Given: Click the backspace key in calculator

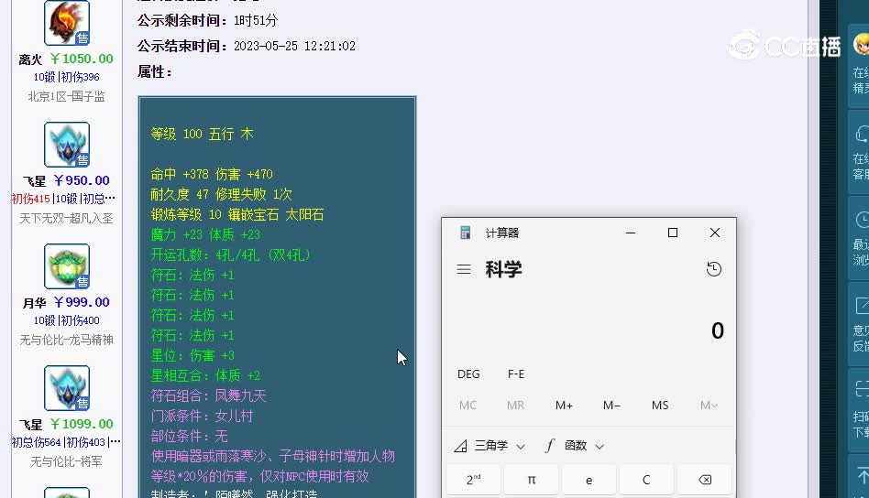Looking at the screenshot, I should click(x=704, y=480).
